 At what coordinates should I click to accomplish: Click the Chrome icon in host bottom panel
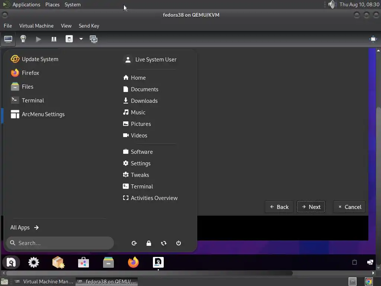[x=369, y=282]
